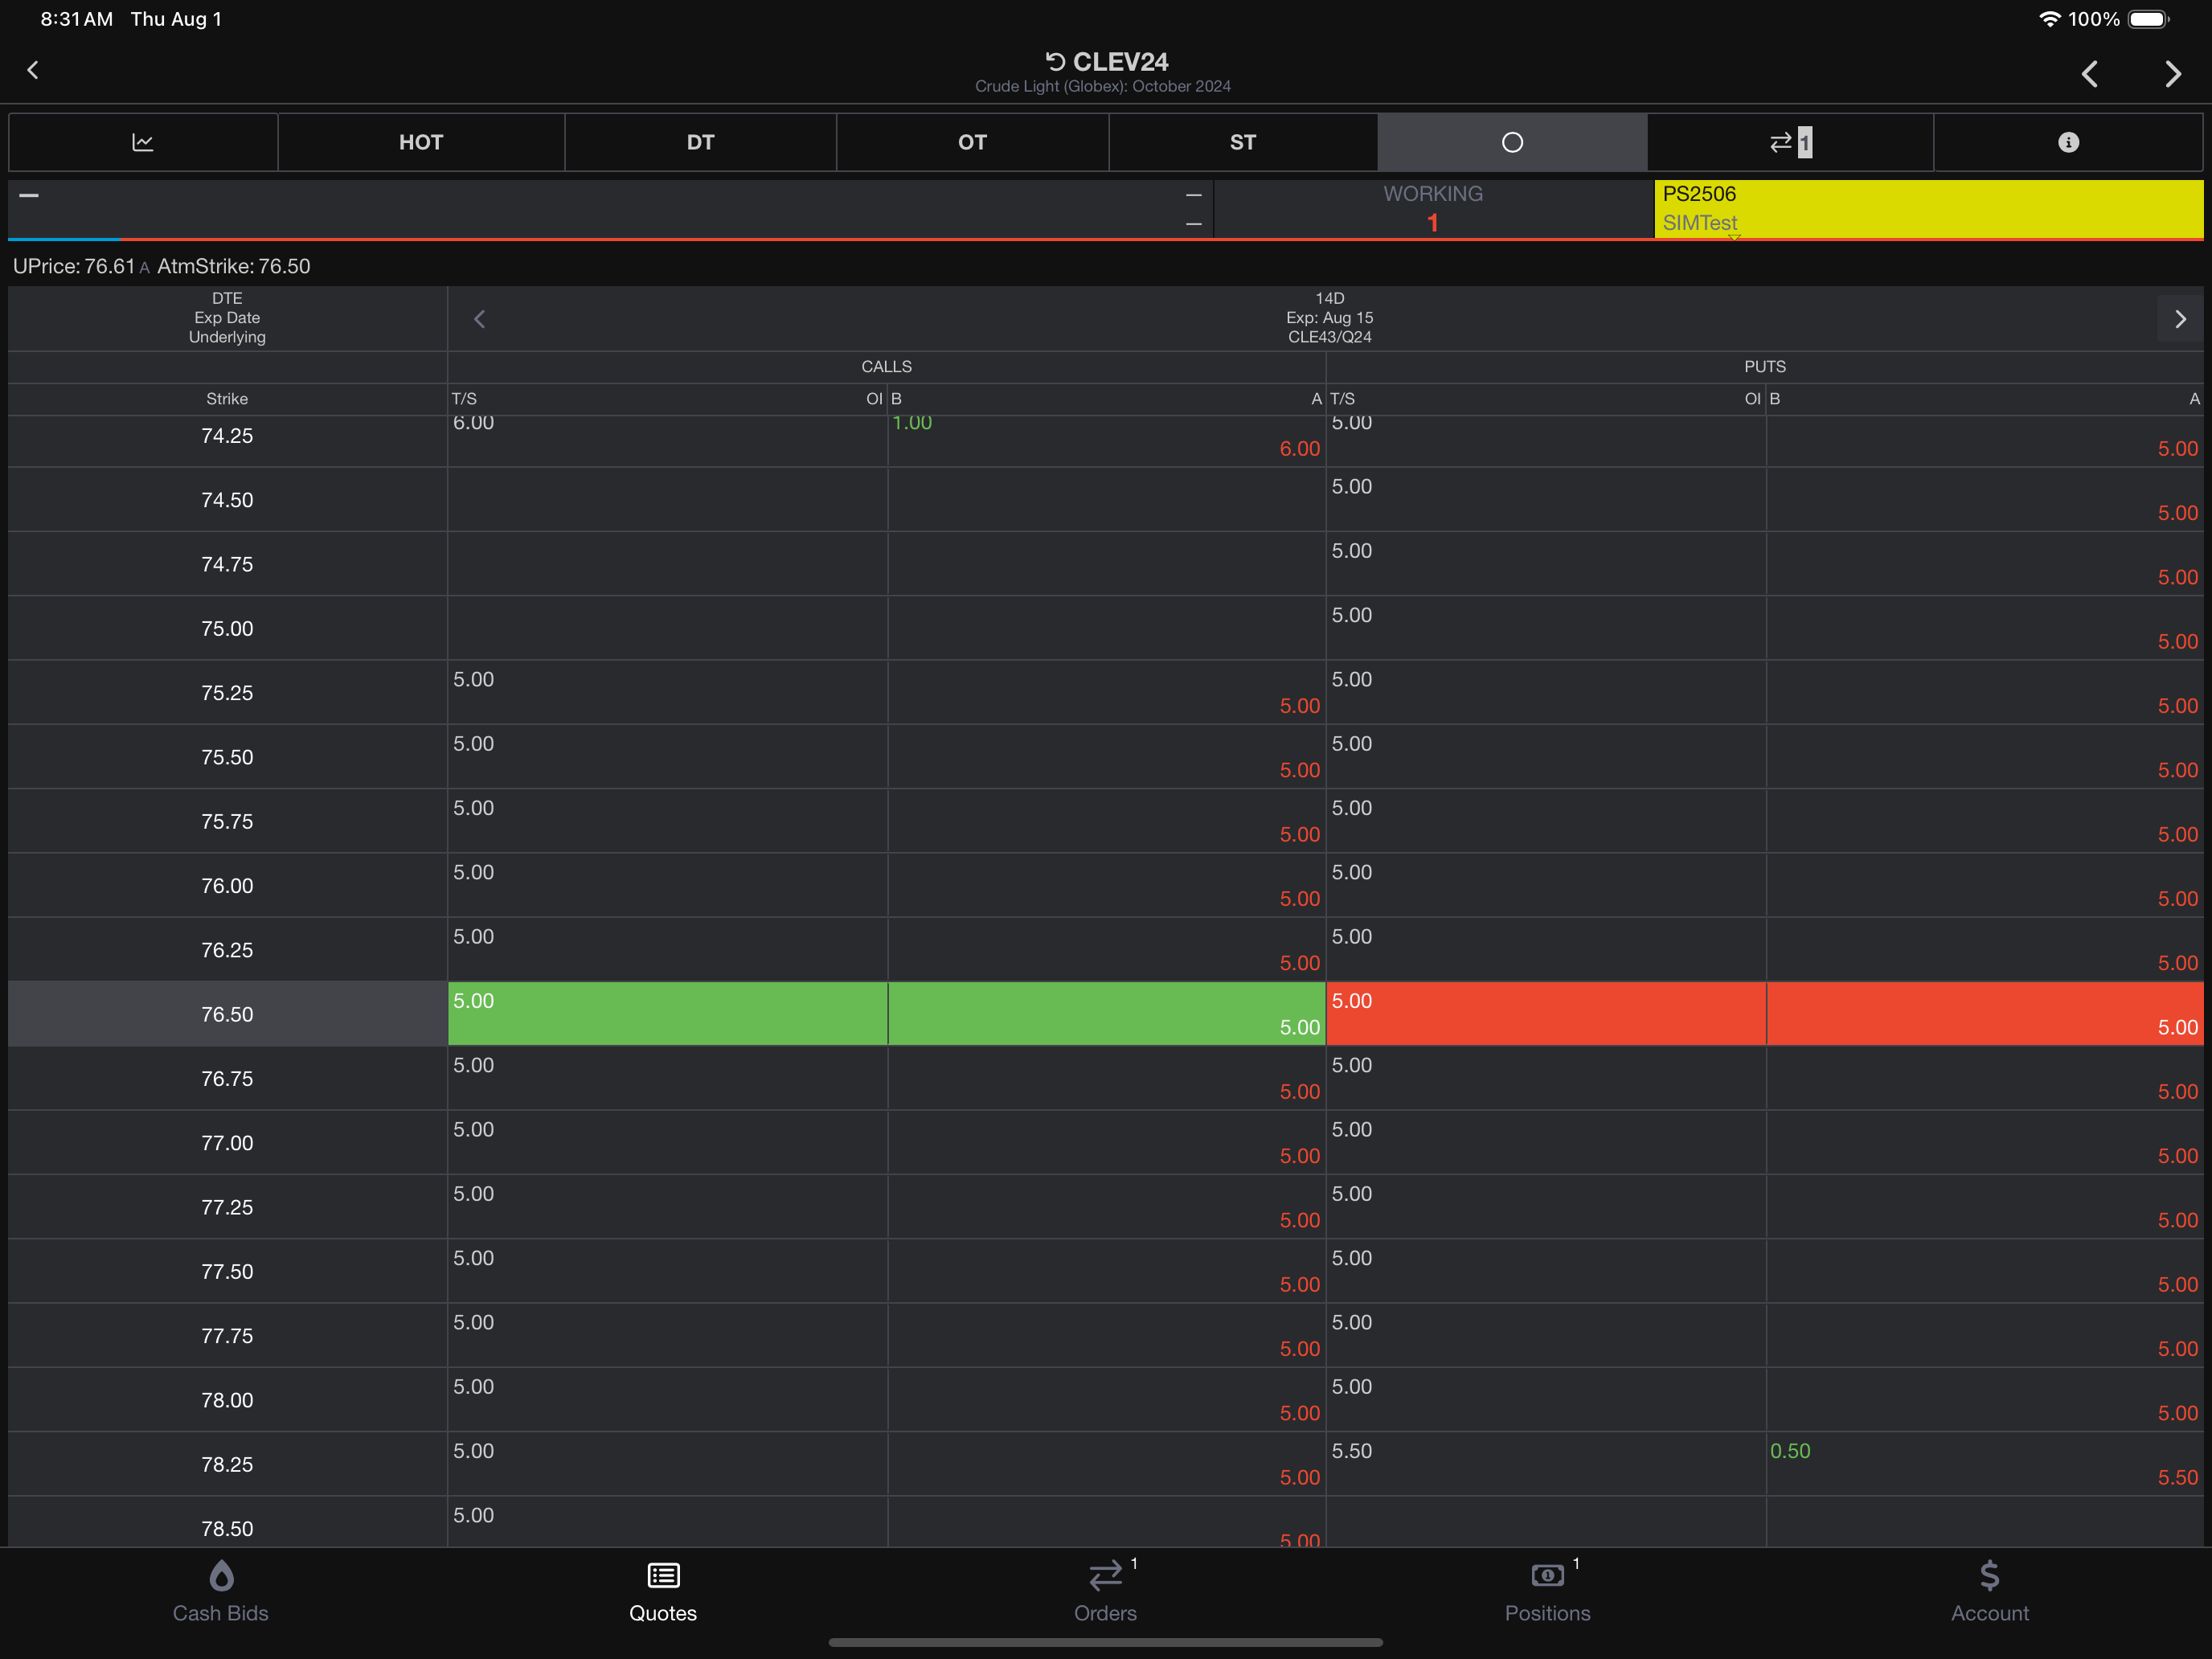Select the 75.50 strike

pos(227,757)
